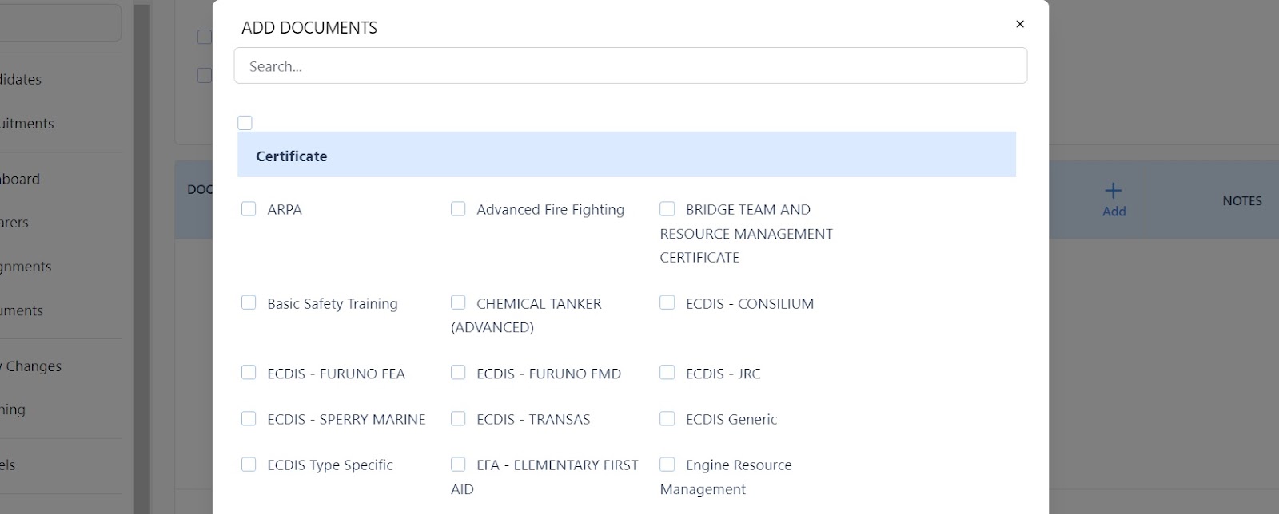1279x514 pixels.
Task: Check the ECDIS - TRANSAS option
Action: pyautogui.click(x=458, y=419)
